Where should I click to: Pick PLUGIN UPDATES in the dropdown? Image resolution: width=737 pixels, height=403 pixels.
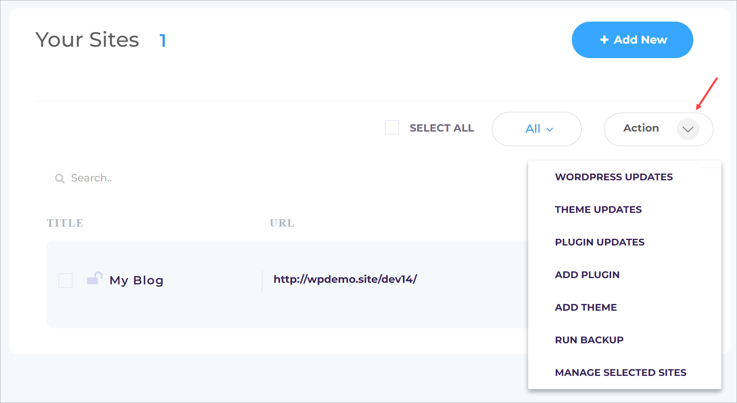coord(600,242)
